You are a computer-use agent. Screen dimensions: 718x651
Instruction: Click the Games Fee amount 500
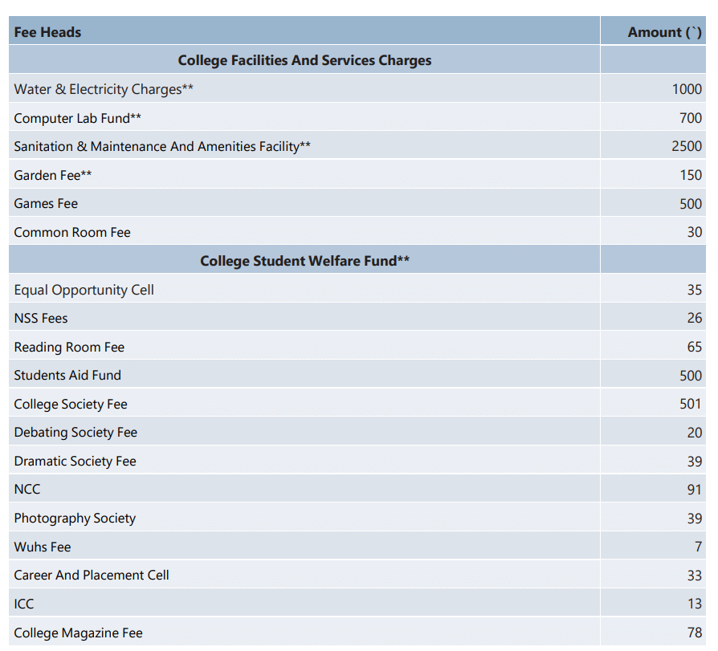[x=690, y=204]
